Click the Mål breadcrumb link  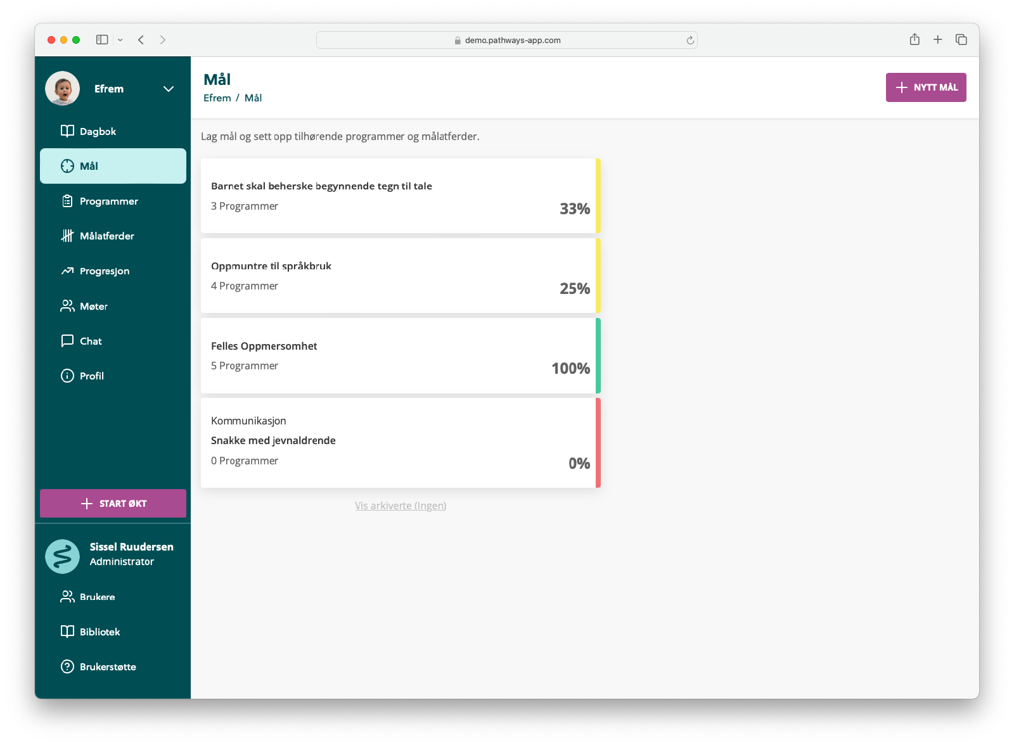(x=253, y=98)
